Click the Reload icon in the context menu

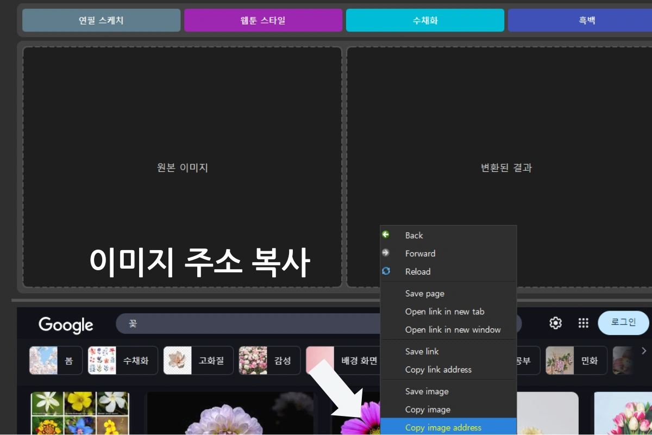386,271
